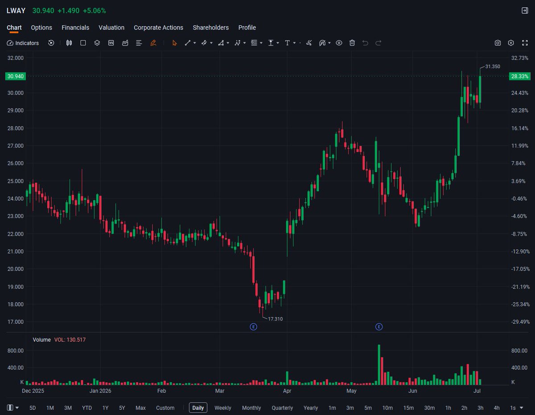Select the Daily interval

click(198, 408)
